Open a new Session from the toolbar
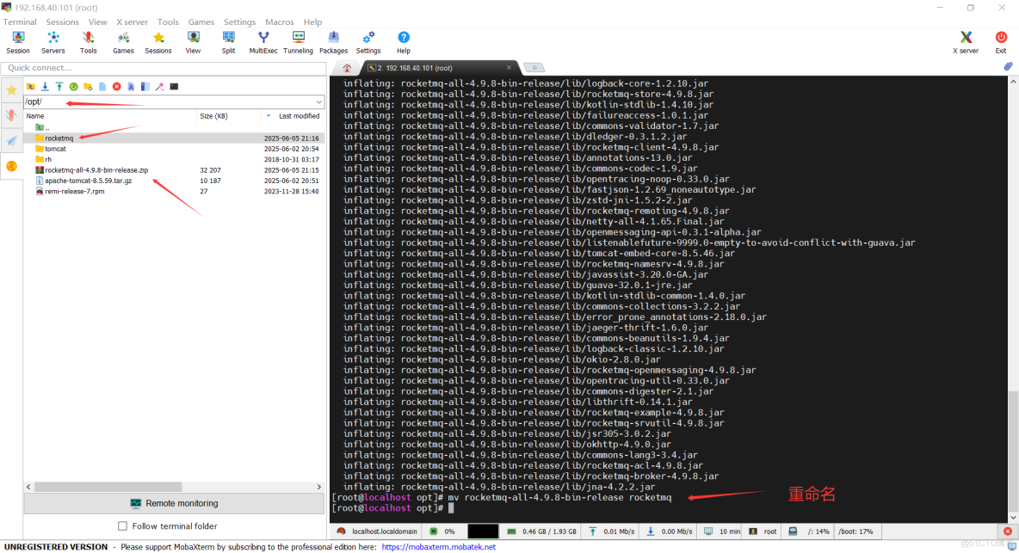 click(x=17, y=40)
